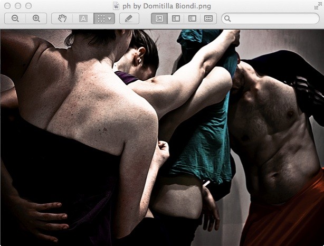Open selection tool dropdown arrow
Screen dimensions: 324x246
click(110, 18)
